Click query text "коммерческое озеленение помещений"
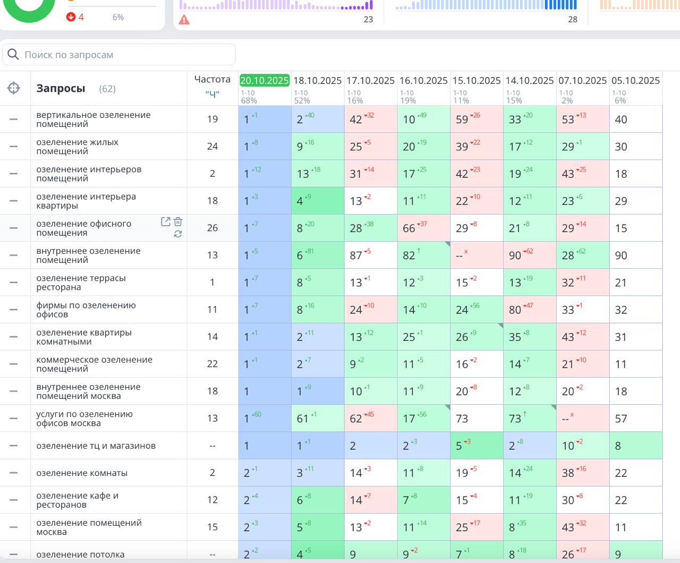Image resolution: width=680 pixels, height=563 pixels. click(95, 364)
